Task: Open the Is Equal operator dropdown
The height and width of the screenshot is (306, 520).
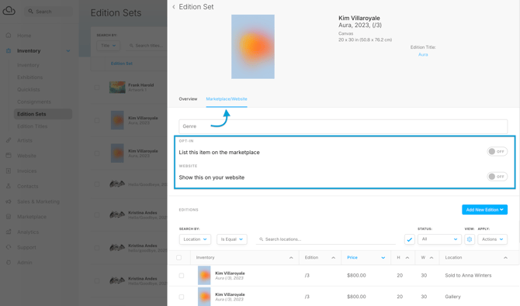Action: click(232, 239)
